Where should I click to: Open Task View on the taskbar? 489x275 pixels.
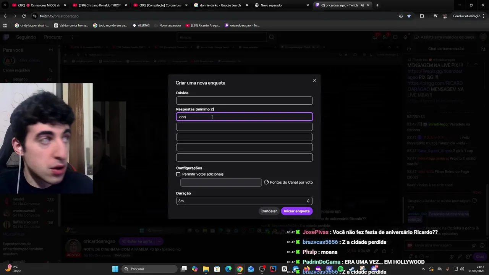point(184,269)
